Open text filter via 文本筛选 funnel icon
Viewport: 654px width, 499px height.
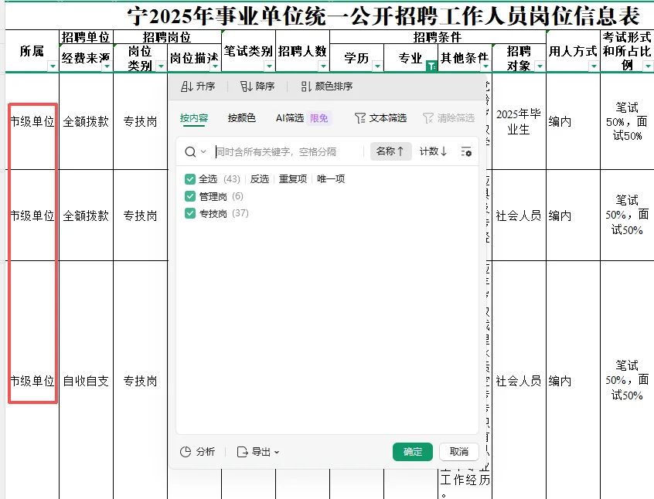(360, 117)
